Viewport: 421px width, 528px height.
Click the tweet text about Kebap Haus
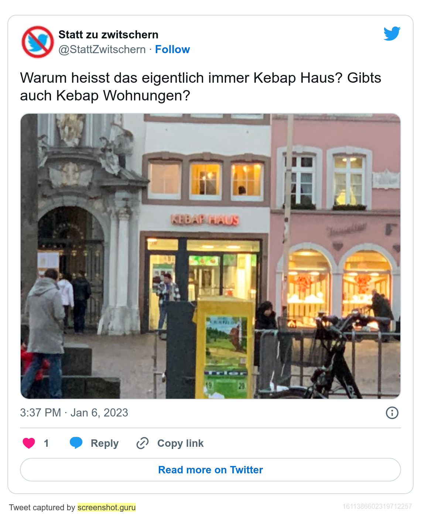click(201, 87)
